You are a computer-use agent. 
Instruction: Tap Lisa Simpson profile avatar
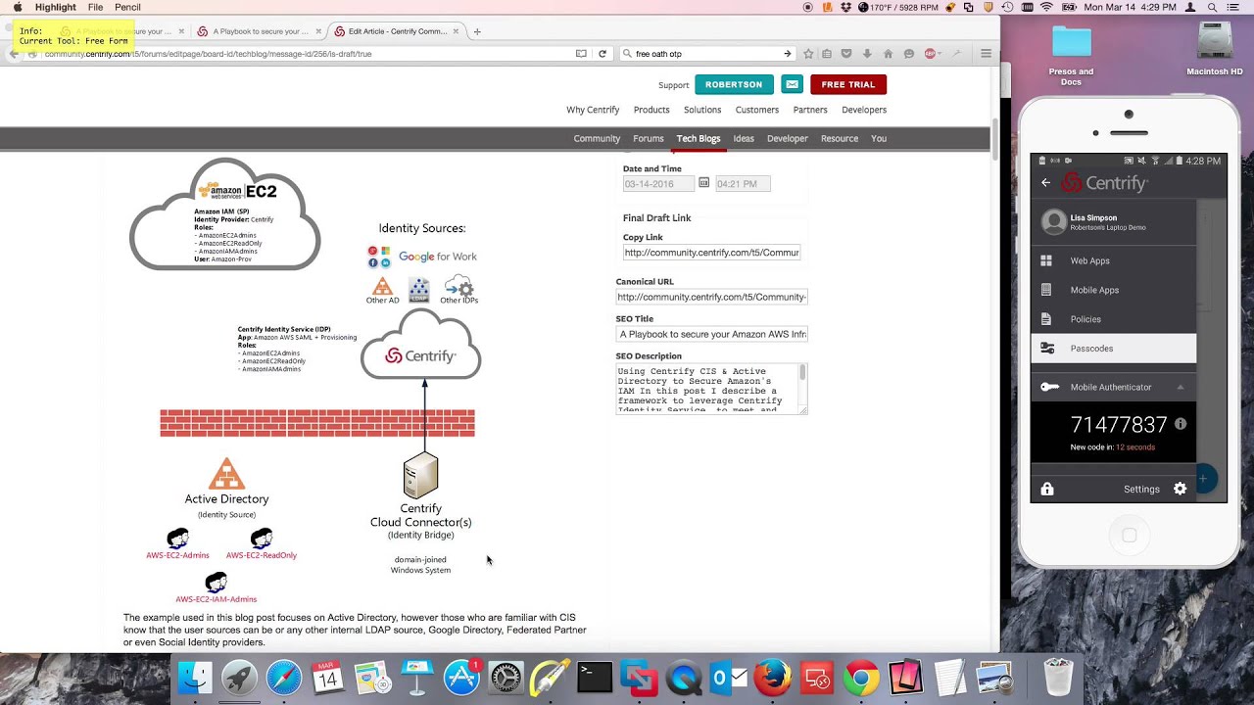(1054, 222)
